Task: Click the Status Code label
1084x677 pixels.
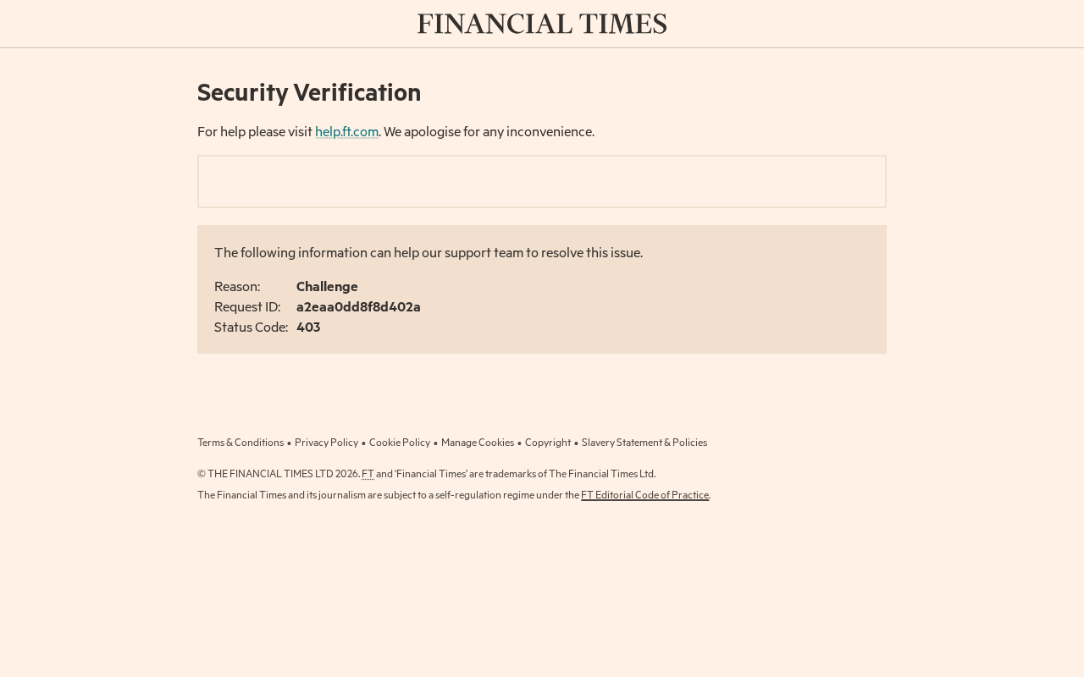Action: [x=252, y=327]
